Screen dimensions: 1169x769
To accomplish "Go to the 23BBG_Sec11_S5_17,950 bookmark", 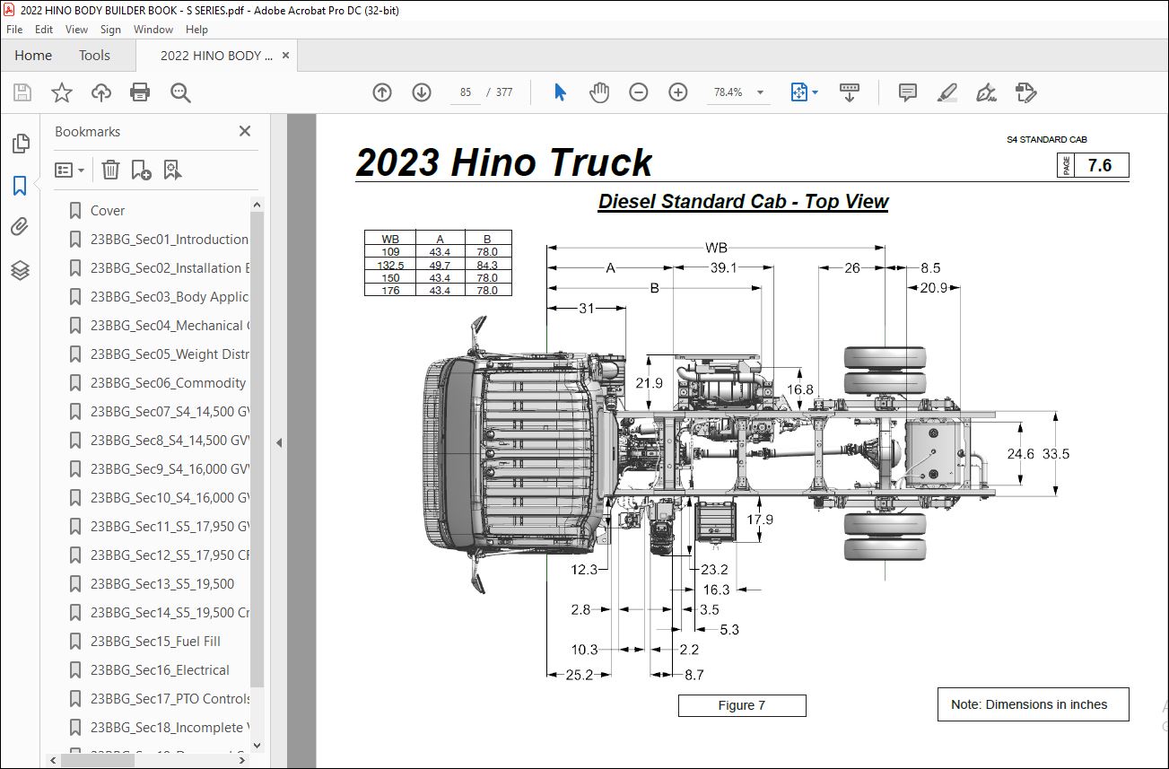I will coord(169,527).
